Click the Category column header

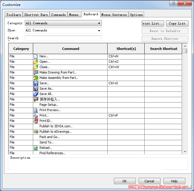21,49
